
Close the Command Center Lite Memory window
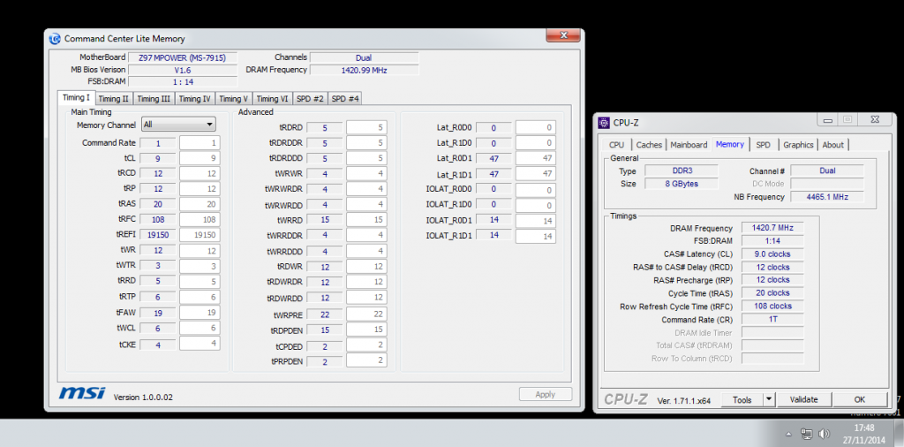(x=562, y=35)
